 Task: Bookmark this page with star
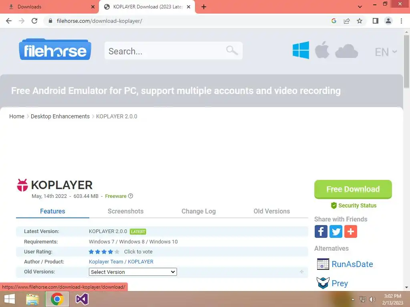tap(360, 21)
